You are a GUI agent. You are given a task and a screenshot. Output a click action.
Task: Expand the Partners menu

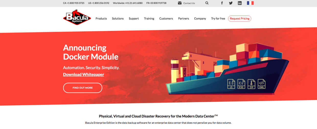click(x=184, y=19)
